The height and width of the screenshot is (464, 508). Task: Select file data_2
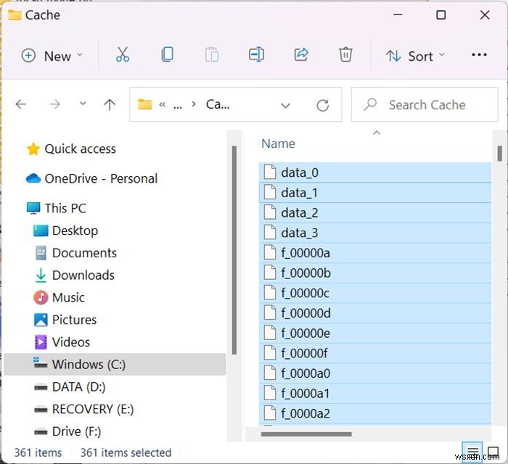point(375,212)
